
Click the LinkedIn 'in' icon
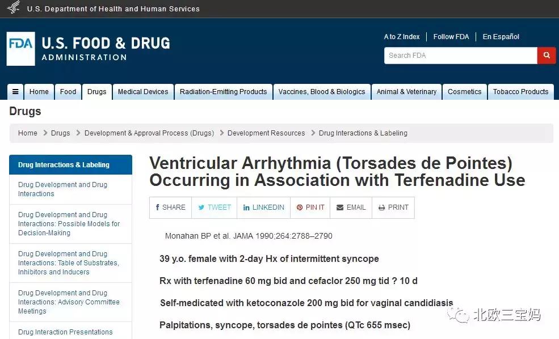pyautogui.click(x=246, y=207)
